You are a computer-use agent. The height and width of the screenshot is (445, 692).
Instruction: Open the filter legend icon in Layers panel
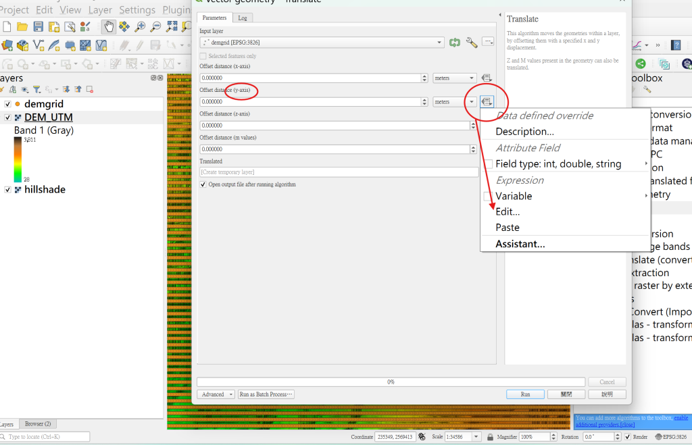[x=37, y=90]
